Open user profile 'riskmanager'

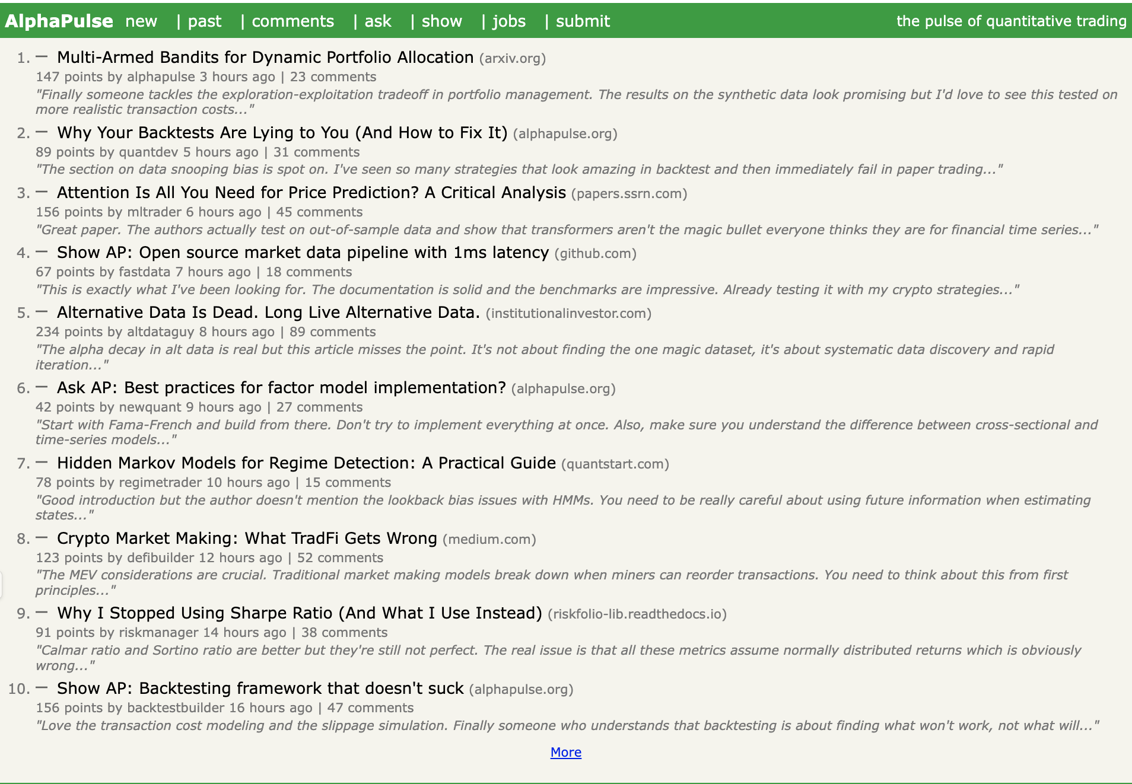pos(158,633)
